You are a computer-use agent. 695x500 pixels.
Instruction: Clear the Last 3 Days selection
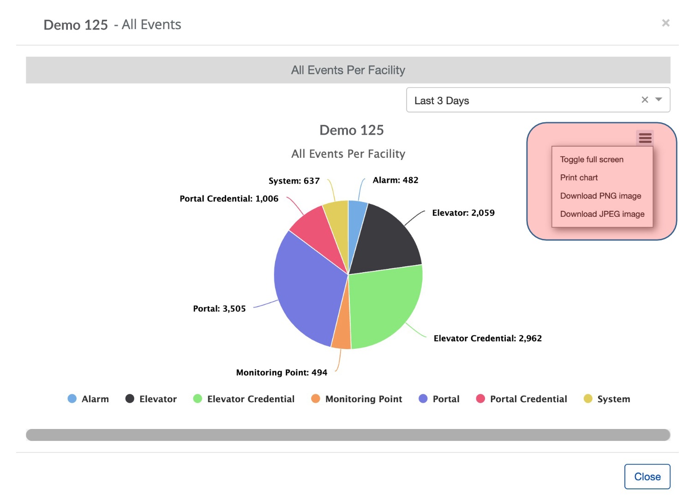[645, 100]
